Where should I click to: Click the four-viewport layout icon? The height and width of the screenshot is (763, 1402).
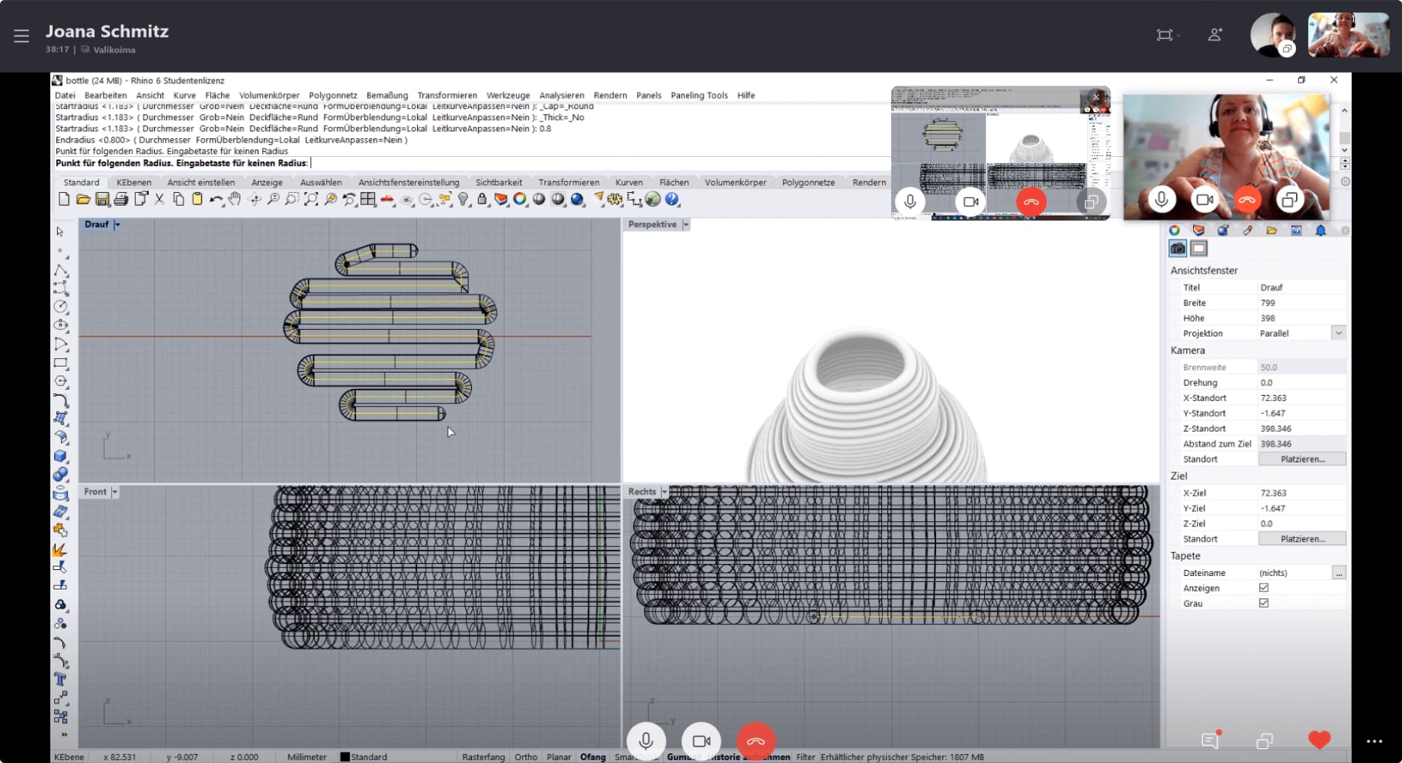pos(367,200)
